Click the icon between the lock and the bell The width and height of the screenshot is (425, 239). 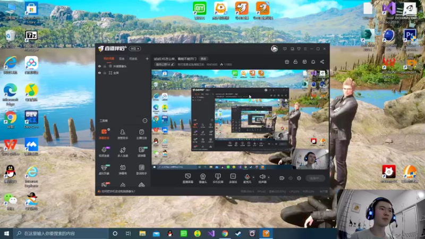tap(304, 62)
